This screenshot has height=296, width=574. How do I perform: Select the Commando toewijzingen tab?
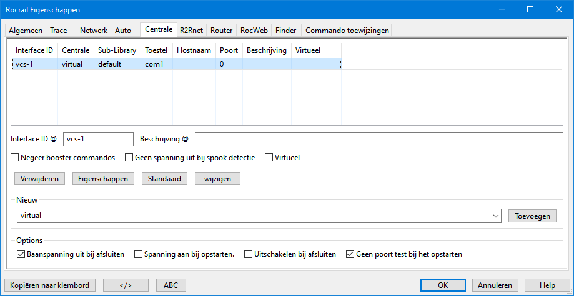click(x=347, y=30)
